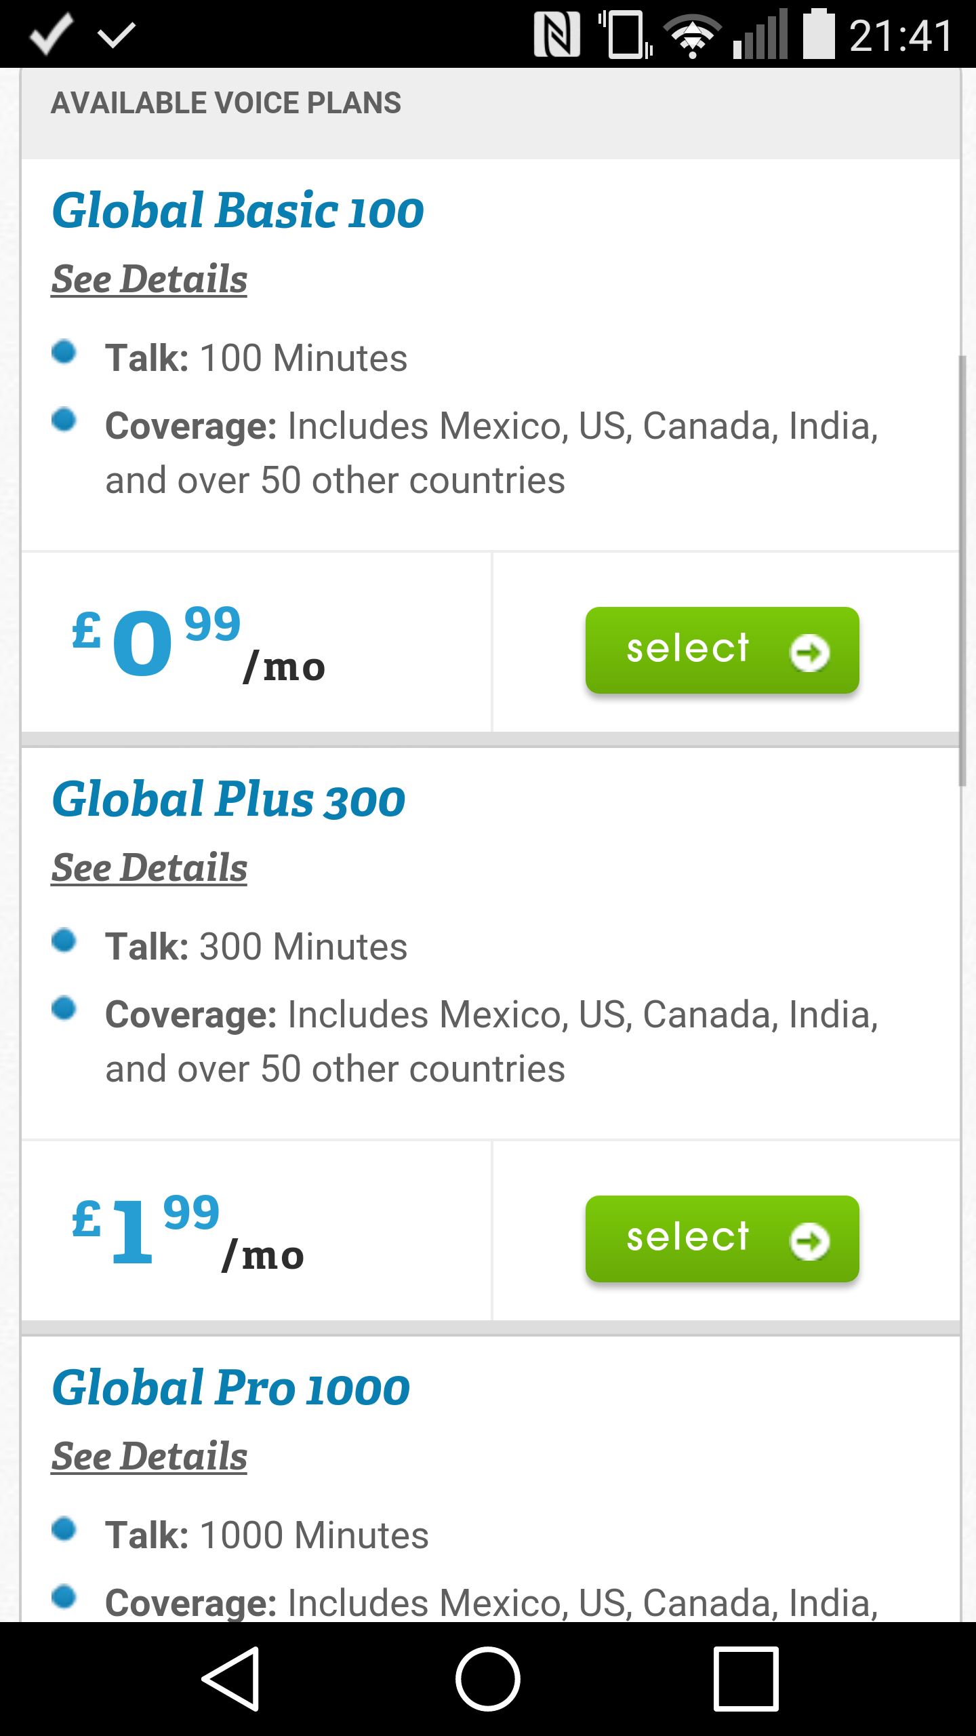The image size is (976, 1736).
Task: Tap the Global Pro 1000 plan title
Action: coord(230,1387)
